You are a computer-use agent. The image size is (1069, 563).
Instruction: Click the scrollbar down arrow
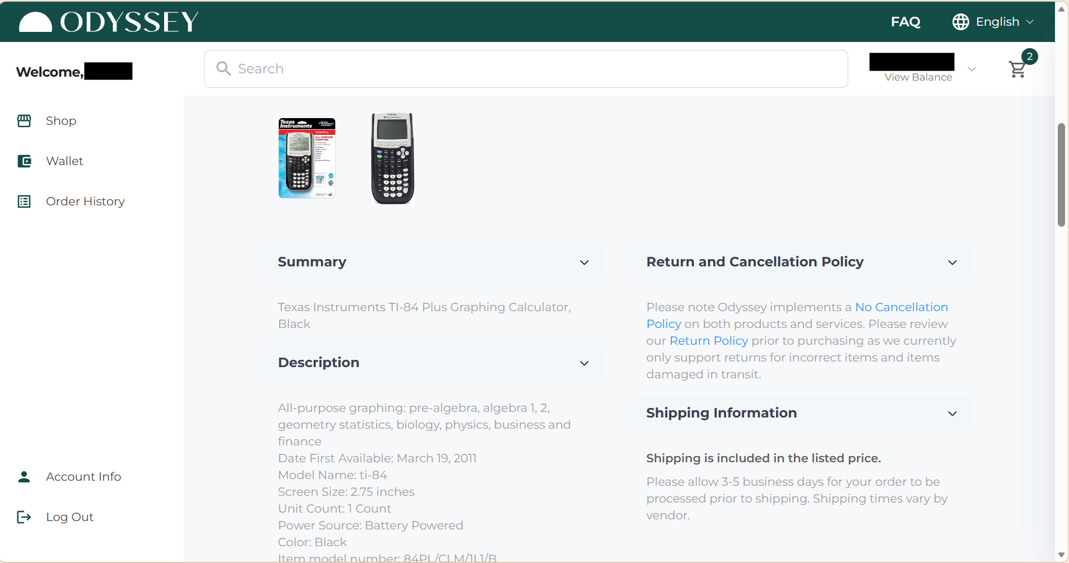(1061, 555)
